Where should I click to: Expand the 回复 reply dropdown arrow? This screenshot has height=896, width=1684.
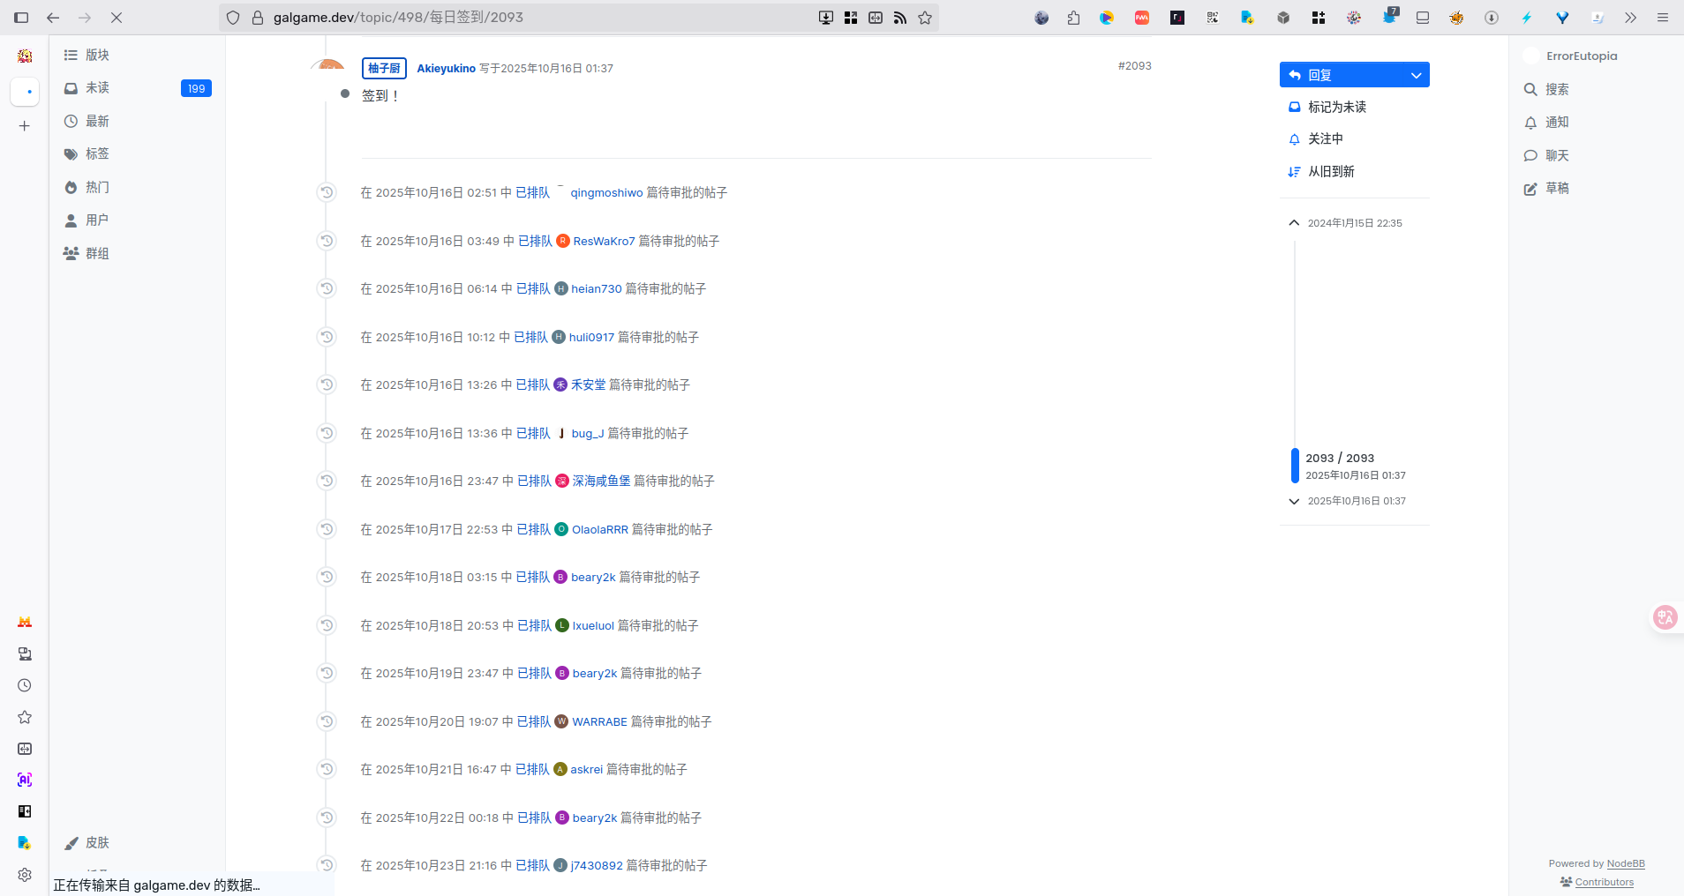[x=1416, y=75]
